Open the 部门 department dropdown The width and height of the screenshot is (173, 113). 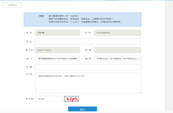pyautogui.click(x=57, y=59)
